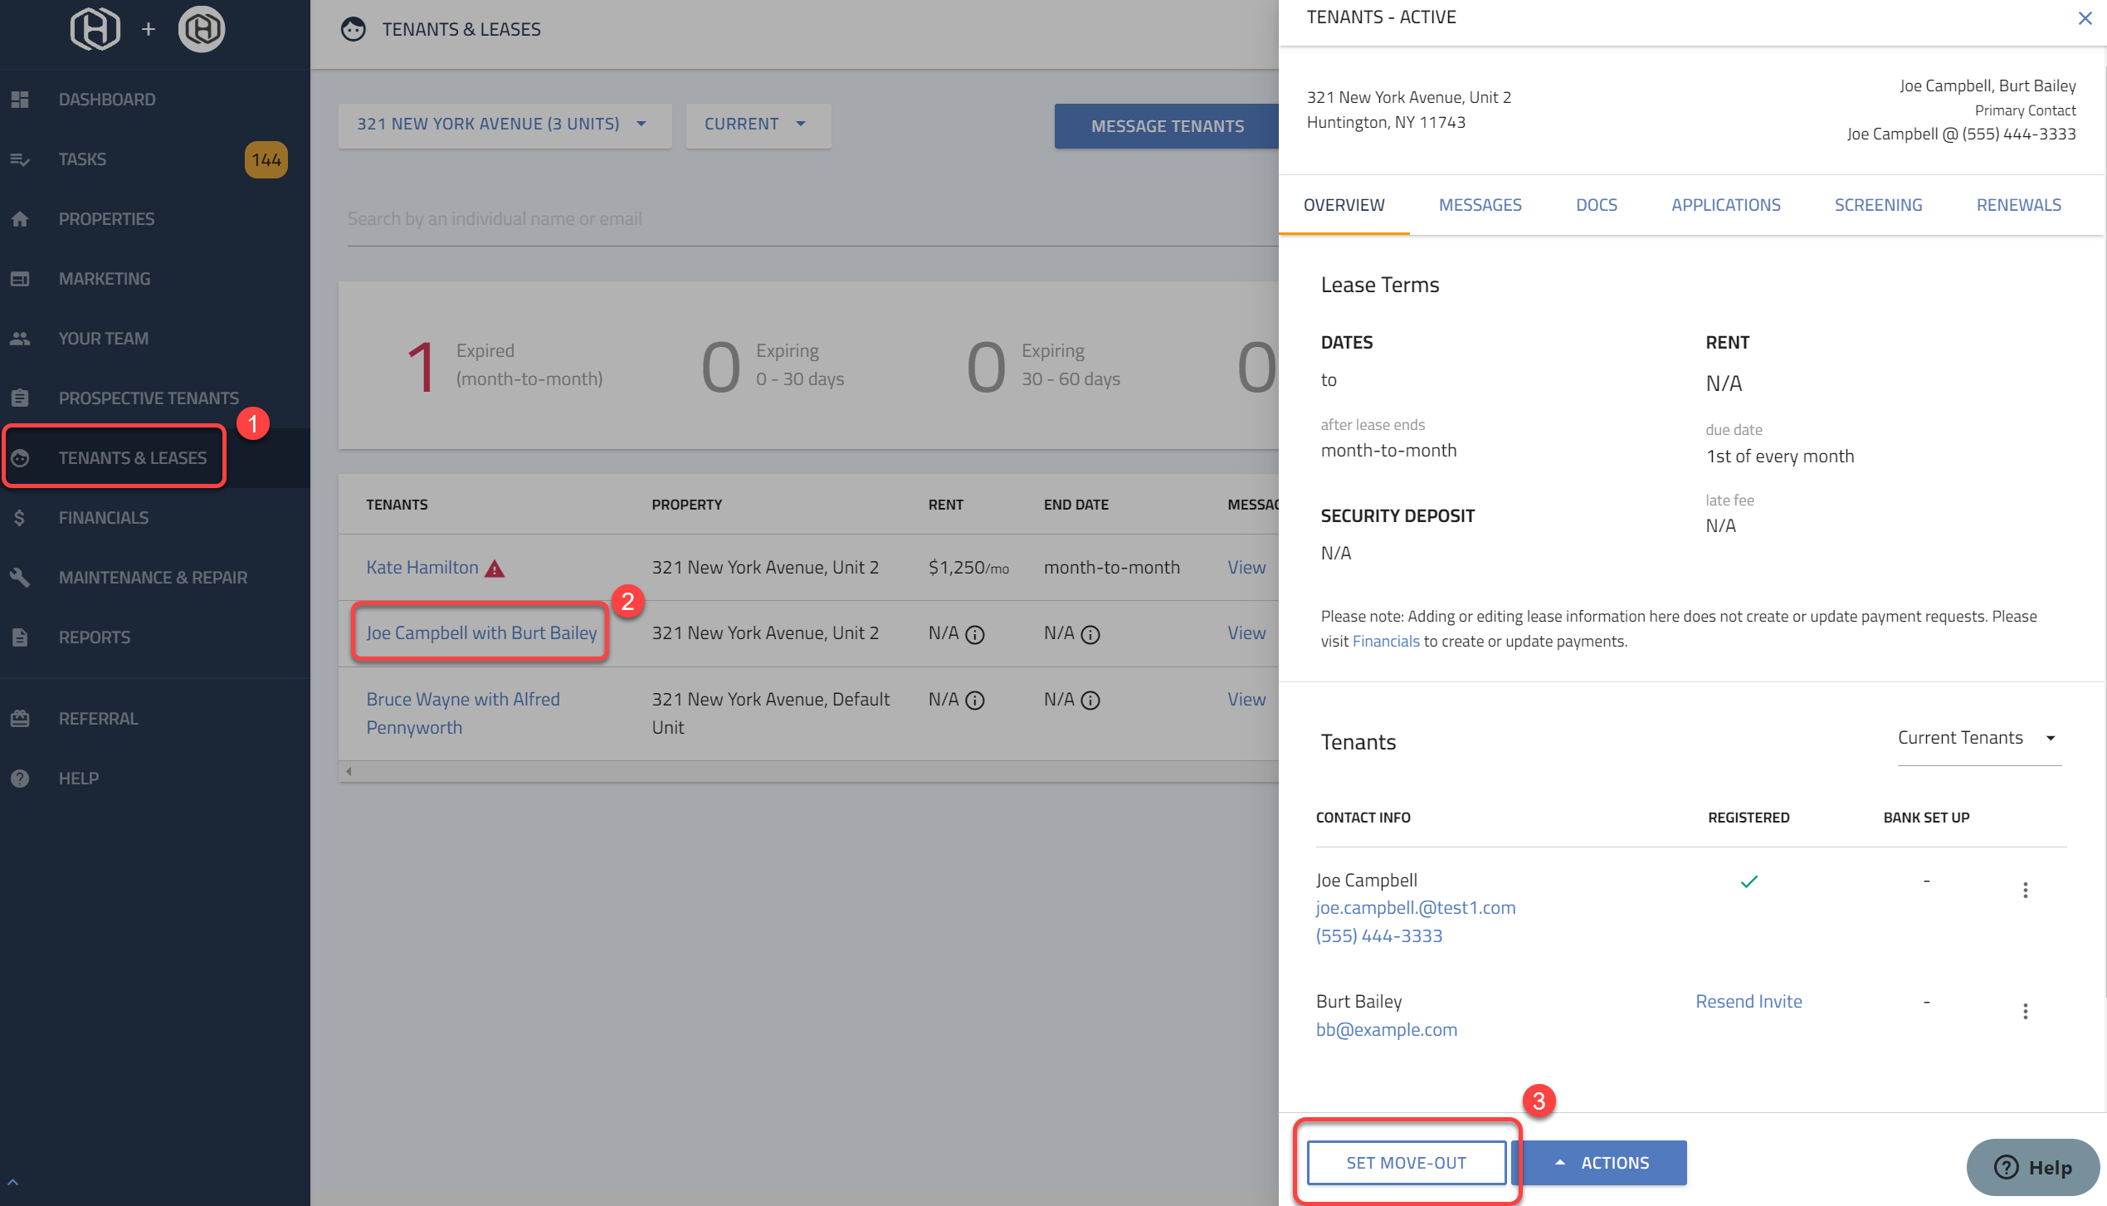Close the Tenants - Active panel
The height and width of the screenshot is (1206, 2107).
pyautogui.click(x=2085, y=18)
